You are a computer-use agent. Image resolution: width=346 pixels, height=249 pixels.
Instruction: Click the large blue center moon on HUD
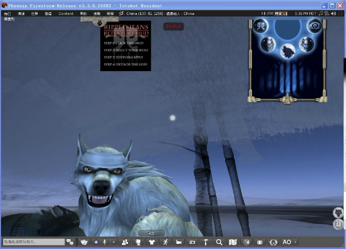[287, 28]
